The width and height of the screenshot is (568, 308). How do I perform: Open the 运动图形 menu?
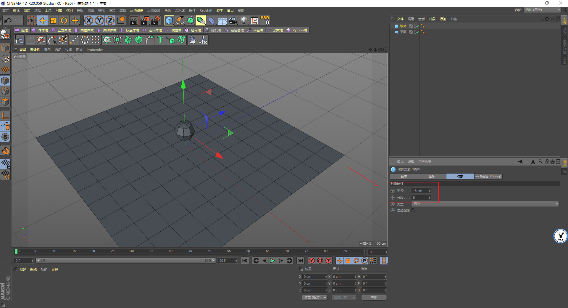(x=154, y=10)
